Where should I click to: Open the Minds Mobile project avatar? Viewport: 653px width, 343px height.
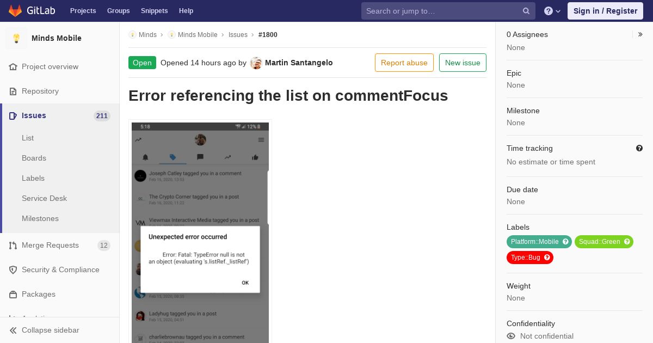(x=16, y=38)
